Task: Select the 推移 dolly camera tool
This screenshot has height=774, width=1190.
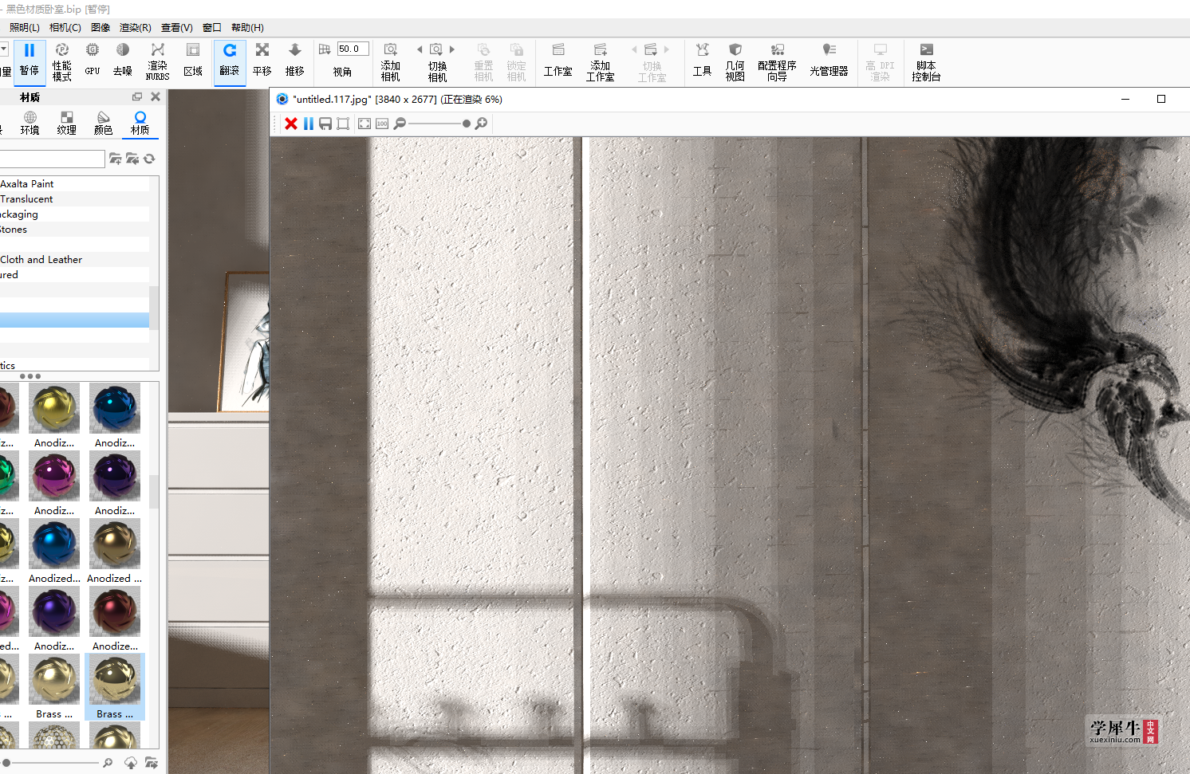Action: click(295, 61)
